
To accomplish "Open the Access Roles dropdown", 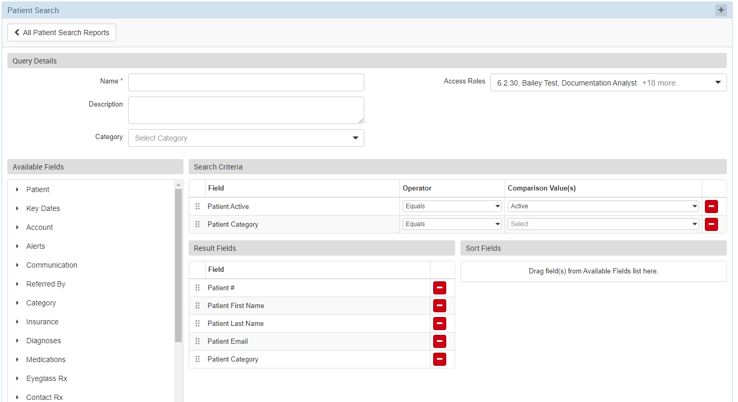I will [608, 83].
